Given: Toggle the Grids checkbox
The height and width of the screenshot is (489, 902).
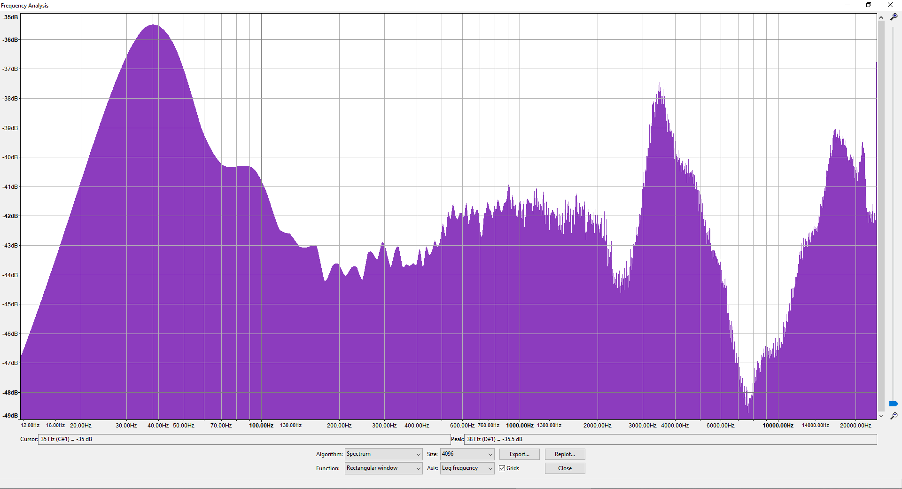Looking at the screenshot, I should pyautogui.click(x=502, y=468).
